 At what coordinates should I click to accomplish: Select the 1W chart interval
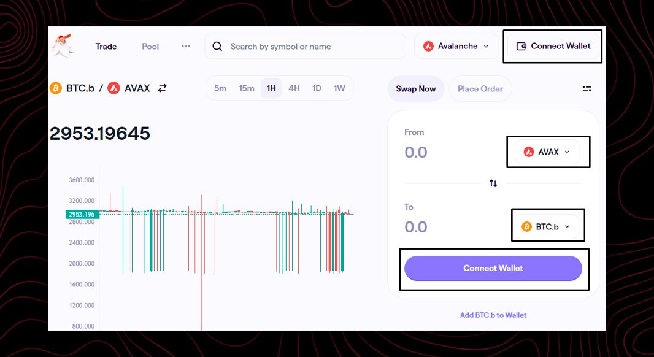click(339, 88)
